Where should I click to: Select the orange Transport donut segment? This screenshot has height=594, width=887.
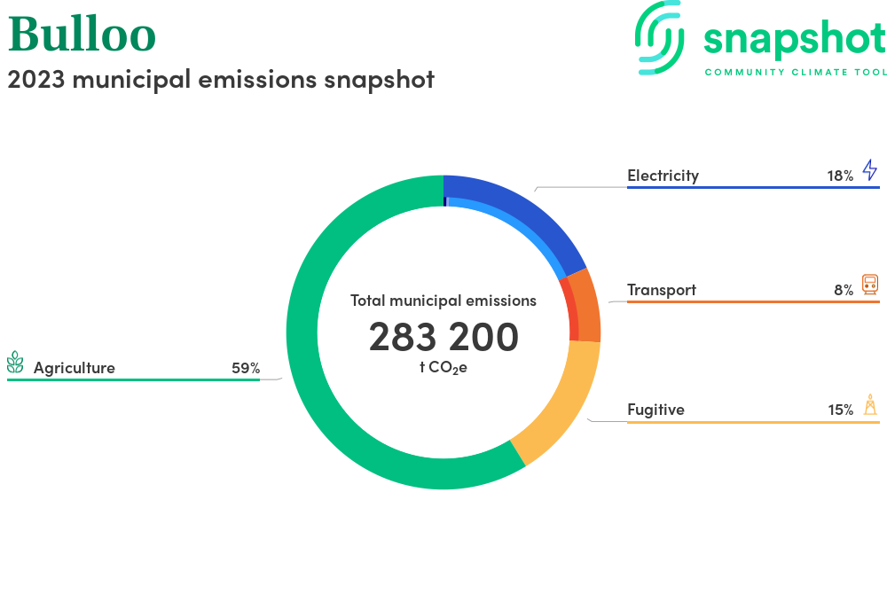coord(586,306)
